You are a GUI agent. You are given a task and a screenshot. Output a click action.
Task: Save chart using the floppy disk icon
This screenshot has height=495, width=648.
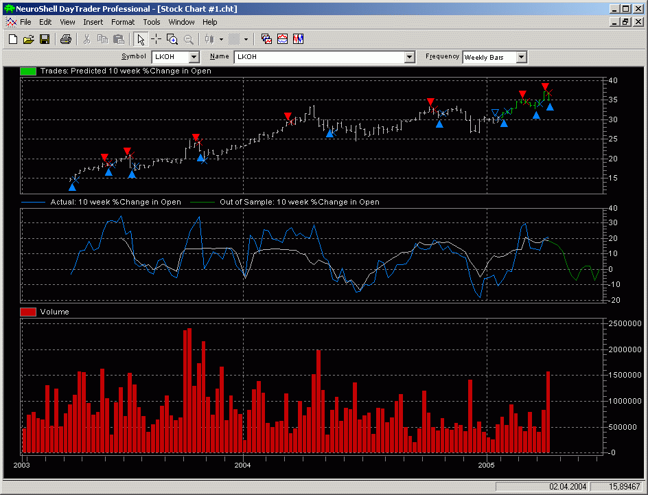click(44, 39)
